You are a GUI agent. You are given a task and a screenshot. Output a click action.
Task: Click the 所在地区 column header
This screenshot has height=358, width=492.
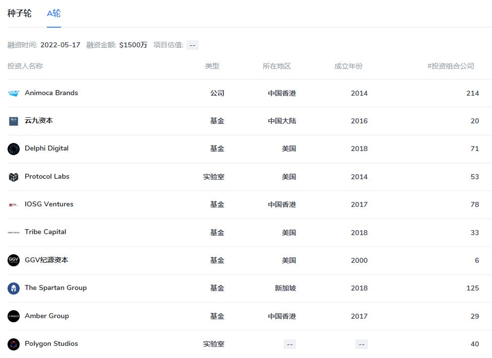276,66
